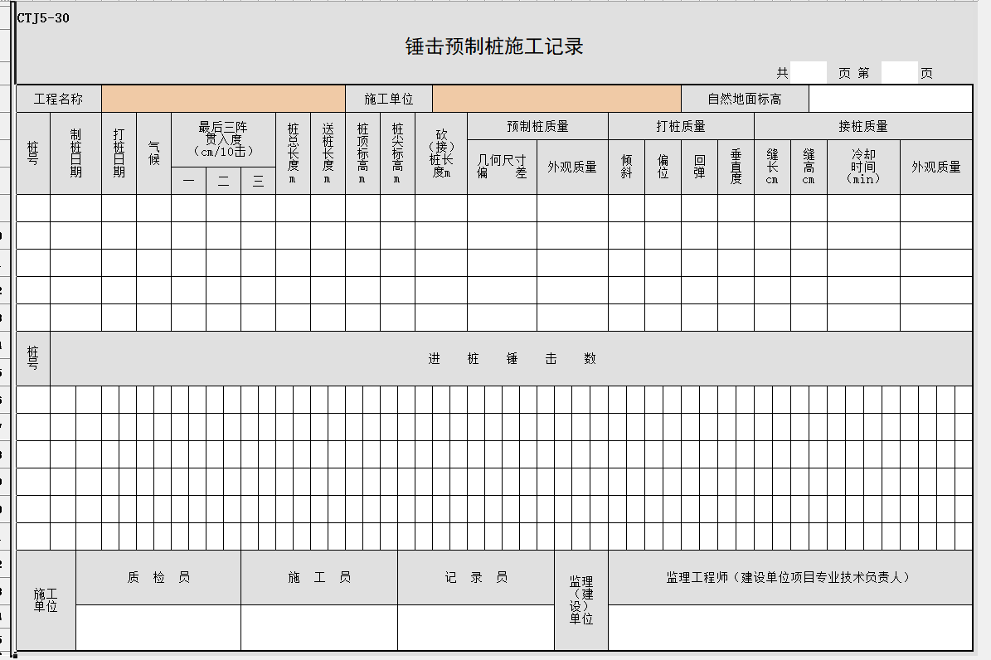The image size is (991, 660).
Task: Click the orange 工程名称 input cell
Action: coord(223,99)
